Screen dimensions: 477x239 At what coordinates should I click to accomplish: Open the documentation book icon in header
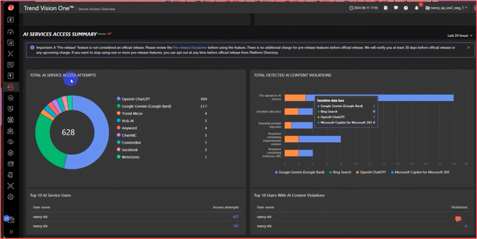(x=386, y=8)
